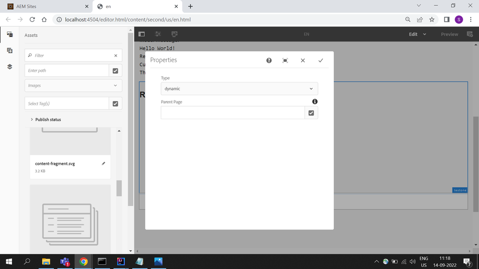Toggle fullscreen mode of Properties dialog
This screenshot has height=269, width=479.
[x=285, y=60]
